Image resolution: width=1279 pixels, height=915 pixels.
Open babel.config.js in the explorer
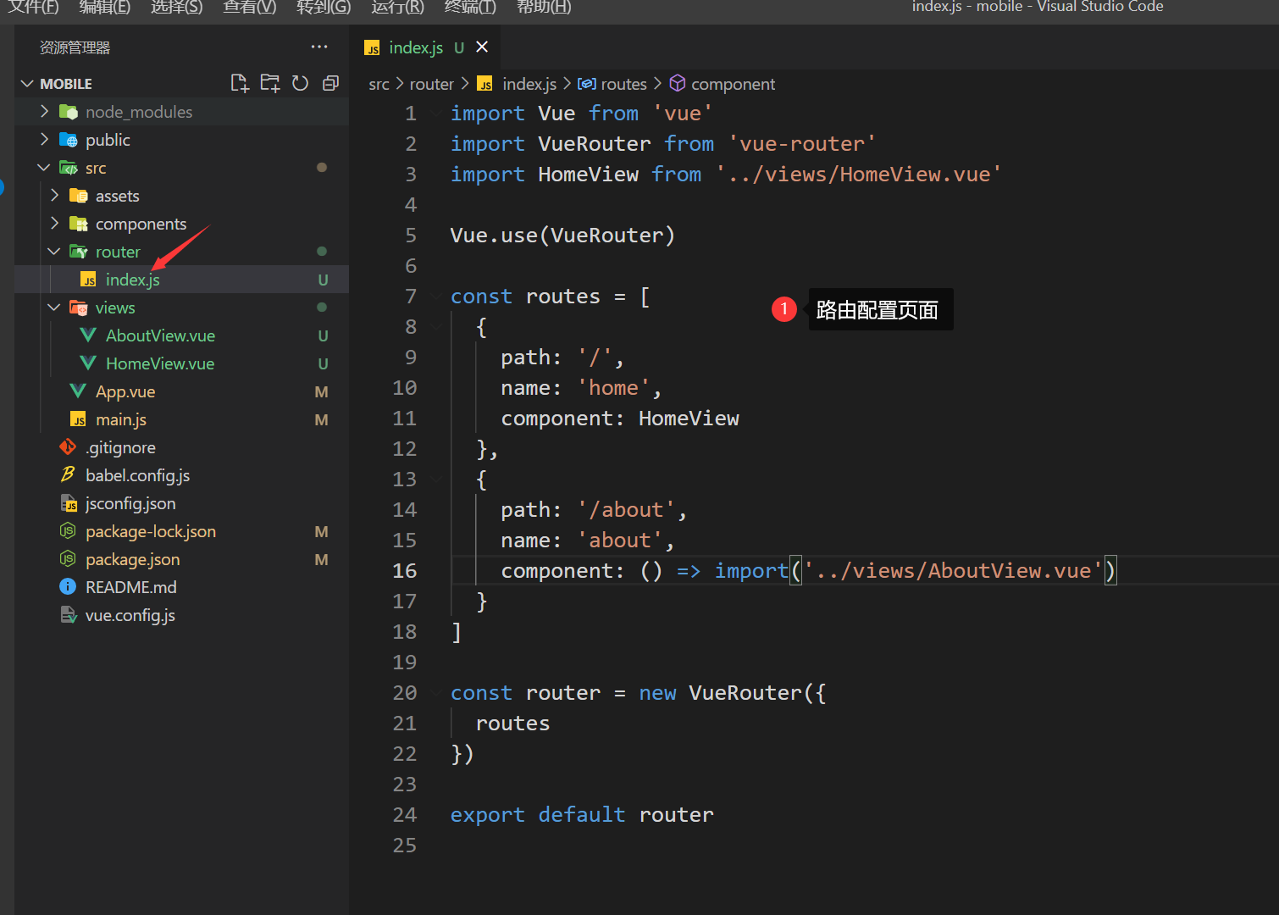tap(137, 475)
